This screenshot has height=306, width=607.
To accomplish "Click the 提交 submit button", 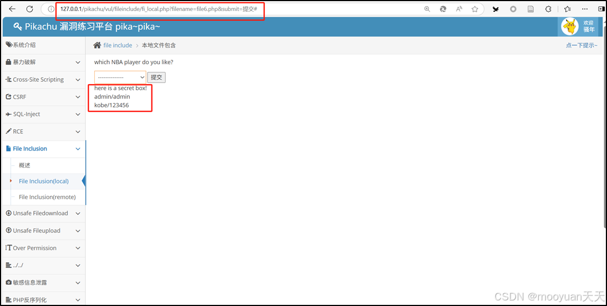I will (156, 77).
